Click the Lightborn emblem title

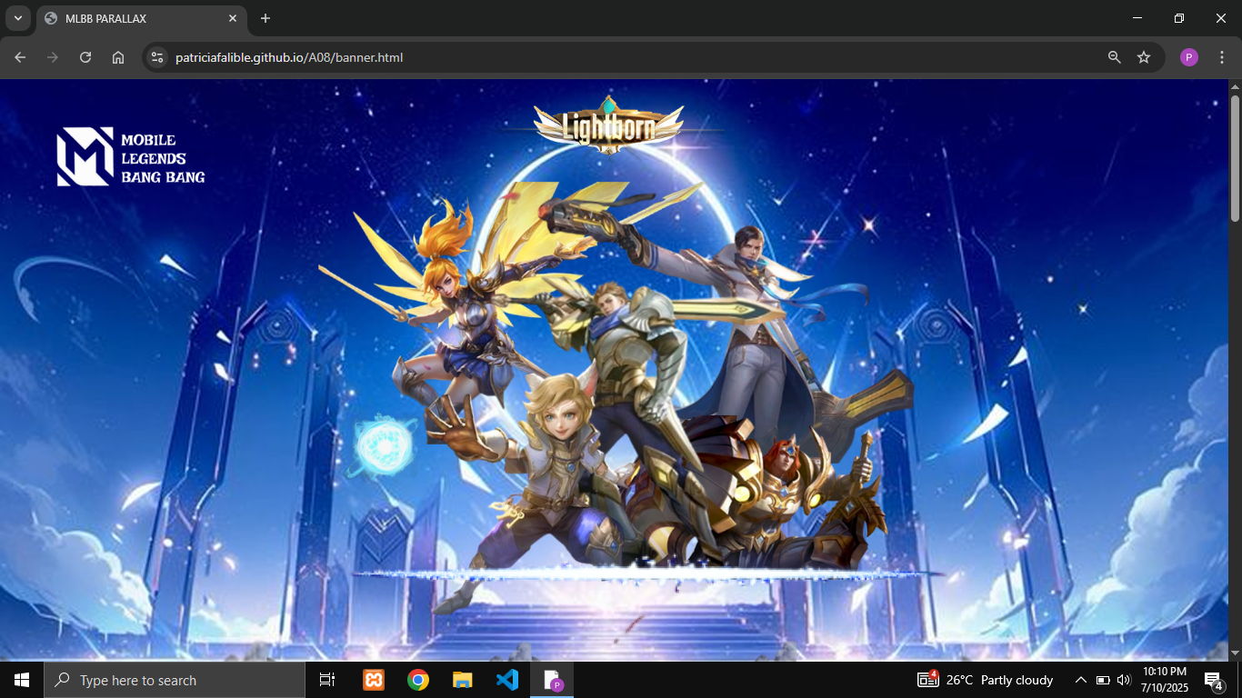608,127
